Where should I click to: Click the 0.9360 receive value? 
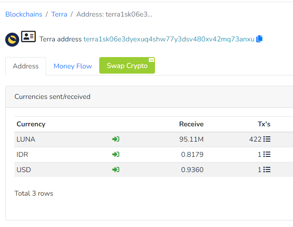click(x=192, y=170)
